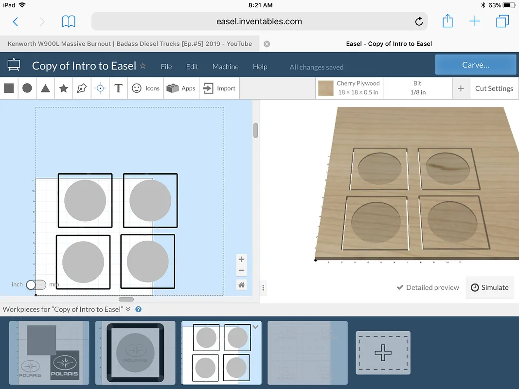This screenshot has width=519, height=389.
Task: Select the Star shape tool
Action: coord(63,88)
